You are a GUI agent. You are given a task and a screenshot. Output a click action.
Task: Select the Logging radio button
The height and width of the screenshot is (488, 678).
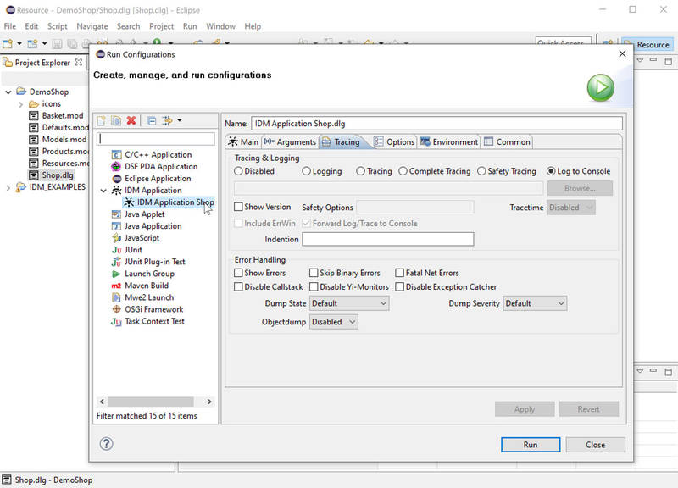[307, 171]
